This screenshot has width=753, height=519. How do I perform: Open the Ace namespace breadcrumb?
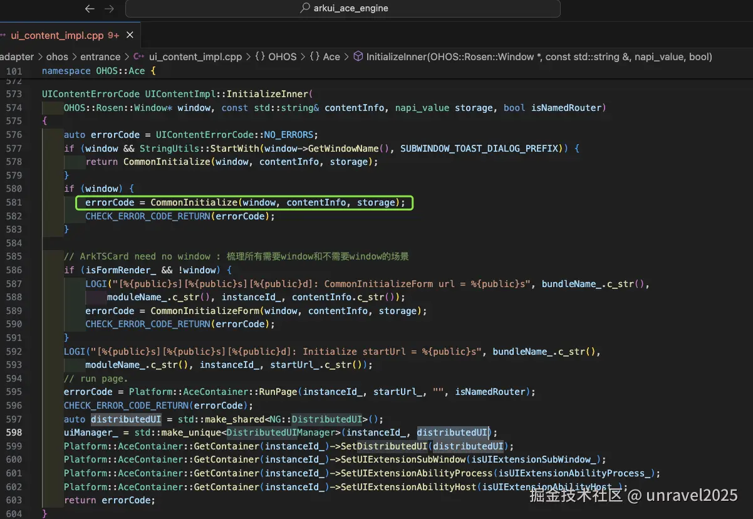(x=325, y=56)
